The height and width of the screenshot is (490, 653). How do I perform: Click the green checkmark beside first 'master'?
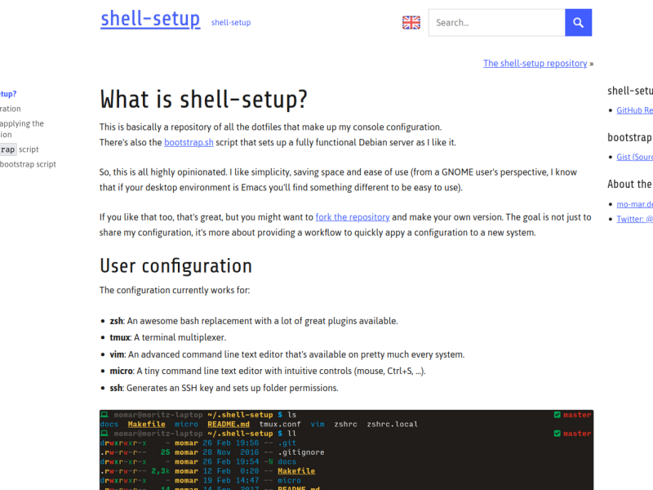point(557,415)
